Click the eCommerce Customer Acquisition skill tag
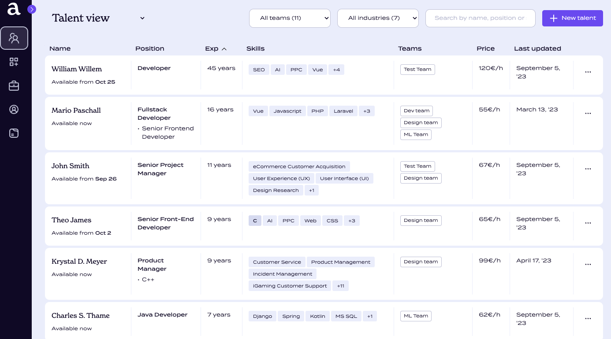Viewport: 611px width, 339px height. tap(299, 166)
